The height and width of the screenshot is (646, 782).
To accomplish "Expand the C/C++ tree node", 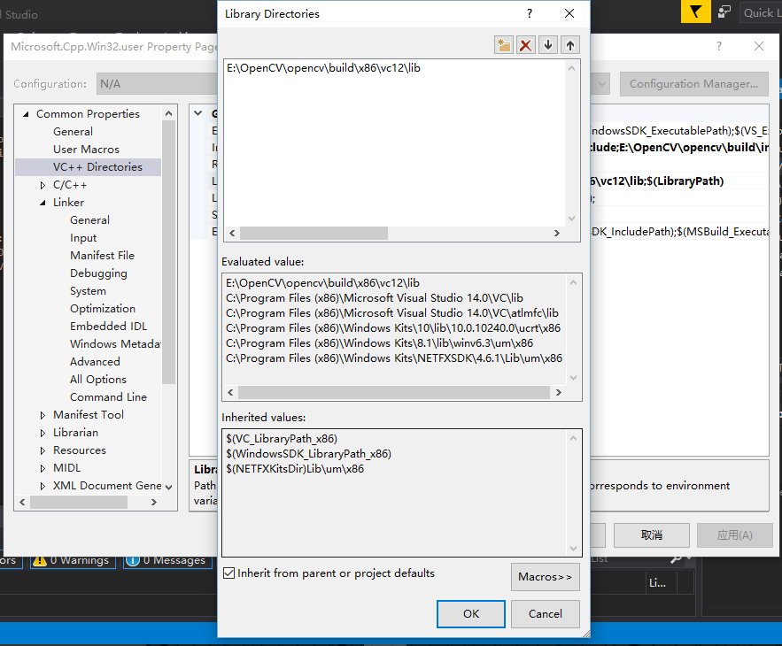I will [43, 185].
